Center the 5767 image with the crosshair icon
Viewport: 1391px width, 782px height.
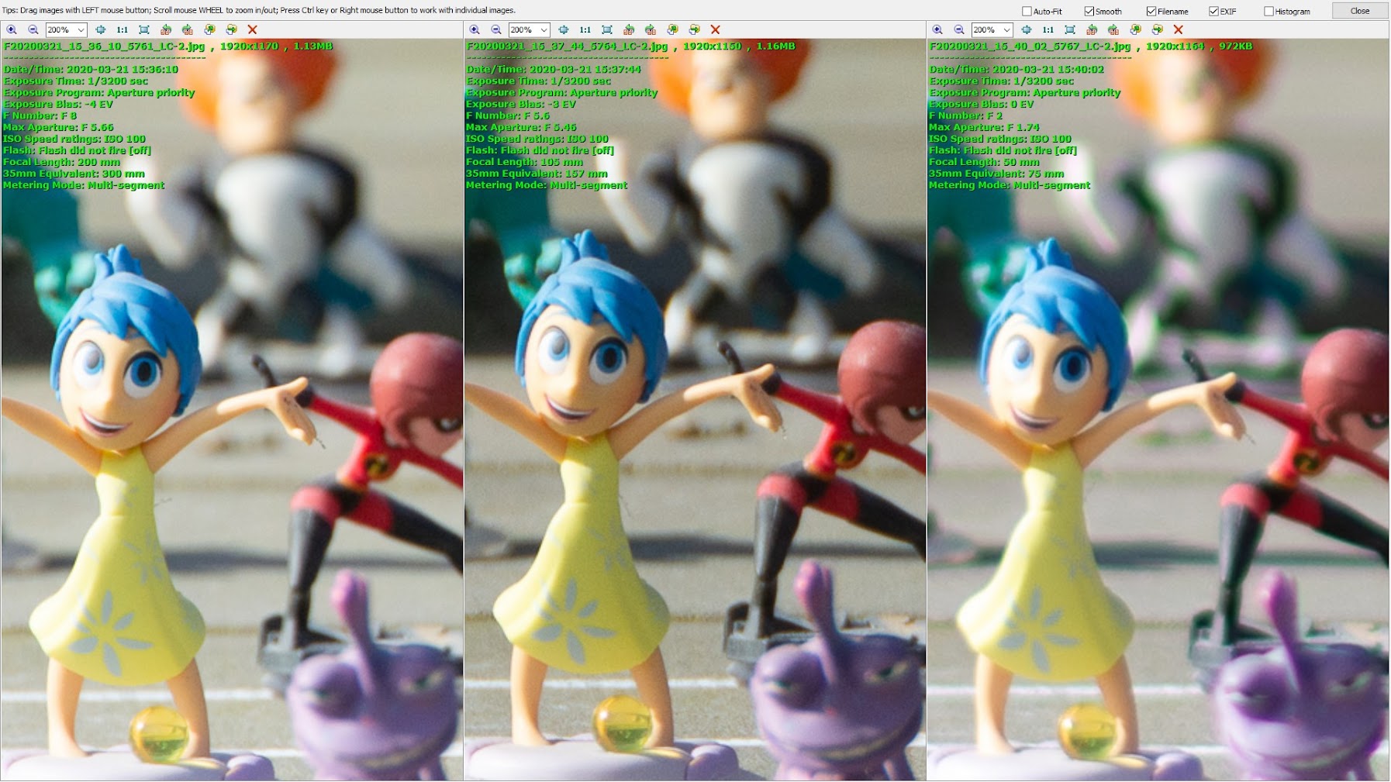coord(1026,29)
